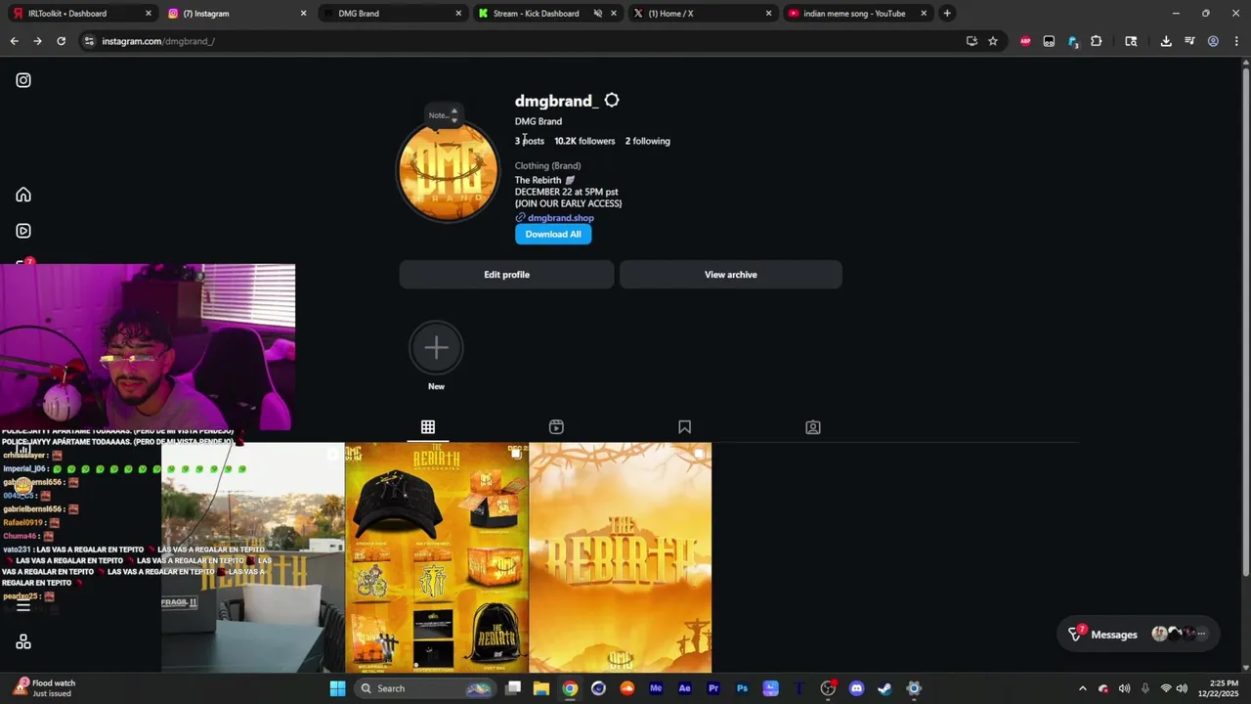Click the page vertical scrollbar

(1245, 323)
